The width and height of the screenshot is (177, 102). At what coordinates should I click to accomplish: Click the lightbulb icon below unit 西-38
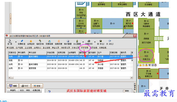[x=149, y=65]
